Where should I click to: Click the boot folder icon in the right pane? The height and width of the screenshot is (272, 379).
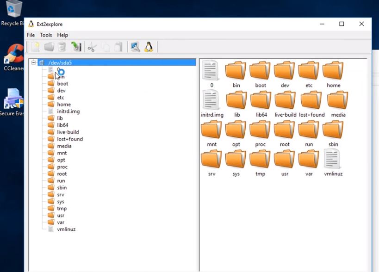[260, 70]
